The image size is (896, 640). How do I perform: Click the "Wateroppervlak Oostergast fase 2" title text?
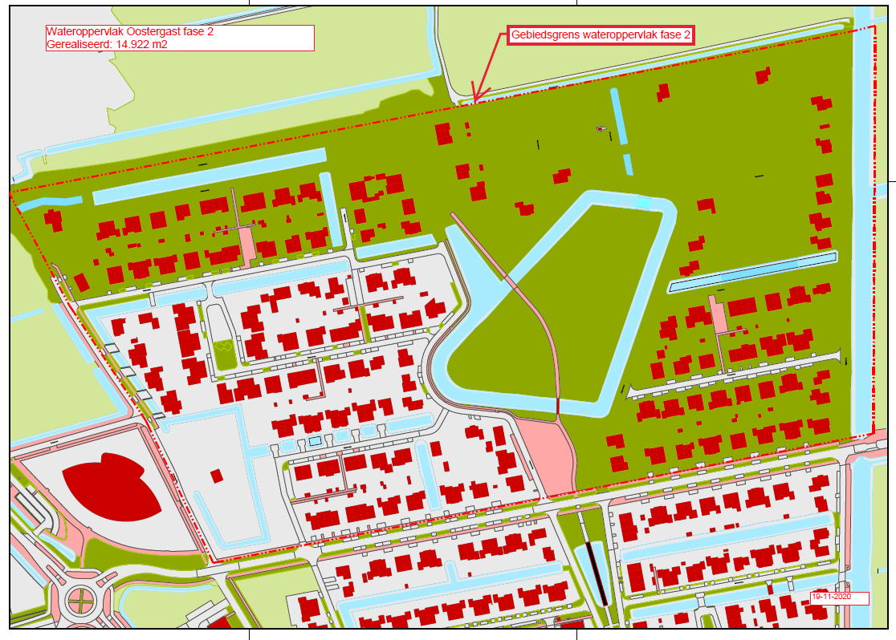tap(130, 32)
